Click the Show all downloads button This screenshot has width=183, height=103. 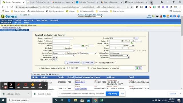173,94
